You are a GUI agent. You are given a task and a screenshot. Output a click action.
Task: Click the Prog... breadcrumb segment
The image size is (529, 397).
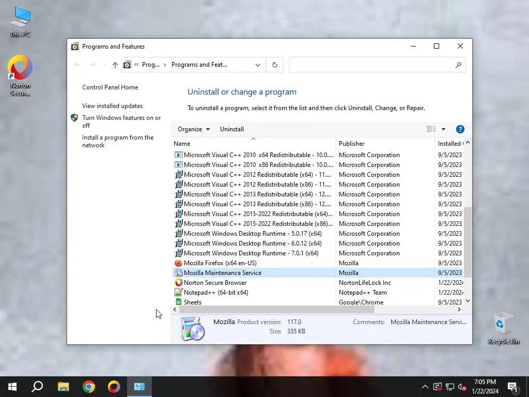coord(150,65)
